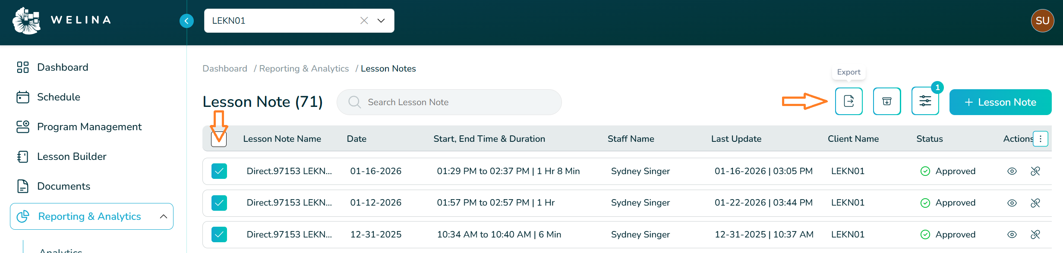Screen dimensions: 1063x253
Task: Click the unlink icon for 01-16-2026 note
Action: click(1035, 171)
